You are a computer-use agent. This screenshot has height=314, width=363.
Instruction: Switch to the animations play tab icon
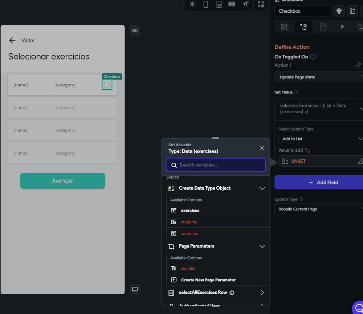pyautogui.click(x=342, y=27)
